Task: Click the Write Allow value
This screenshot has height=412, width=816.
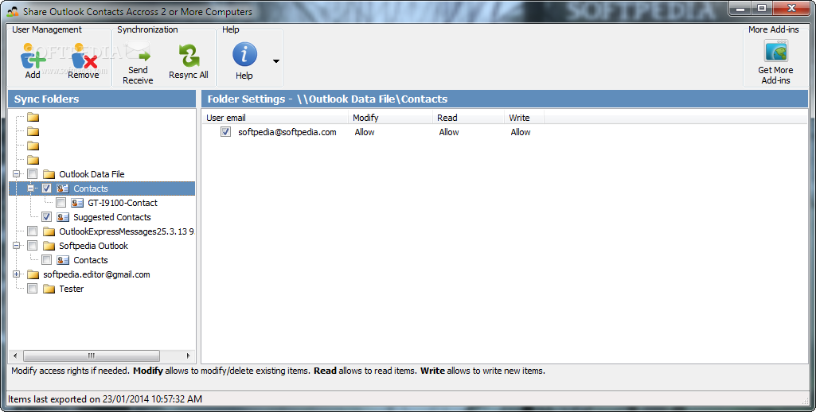Action: click(521, 132)
